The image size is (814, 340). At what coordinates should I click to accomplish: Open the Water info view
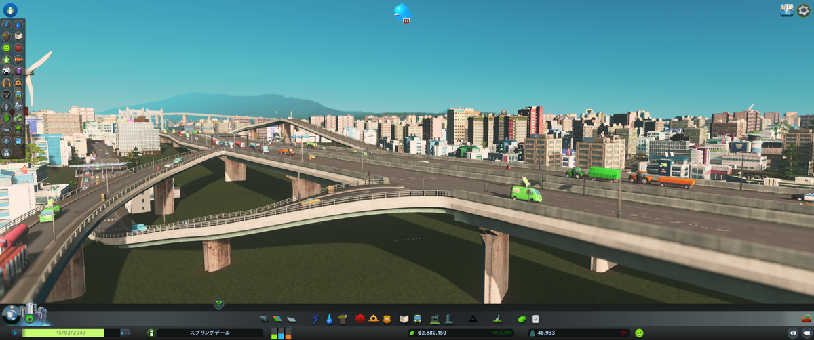[19, 24]
